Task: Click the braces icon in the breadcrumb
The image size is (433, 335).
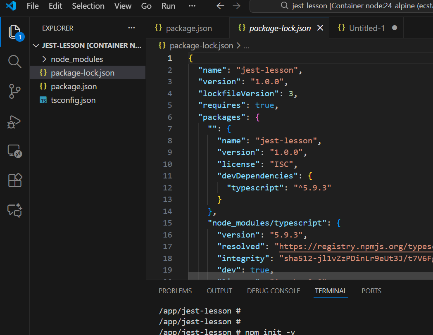Action: 162,45
